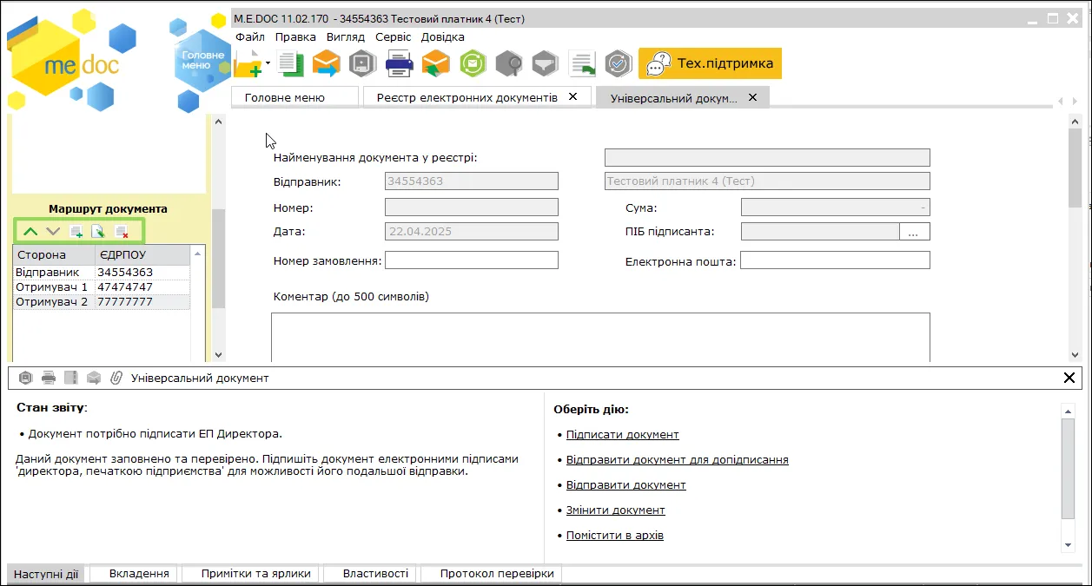This screenshot has height=586, width=1092.
Task: Click the create new document folder icon
Action: click(248, 63)
